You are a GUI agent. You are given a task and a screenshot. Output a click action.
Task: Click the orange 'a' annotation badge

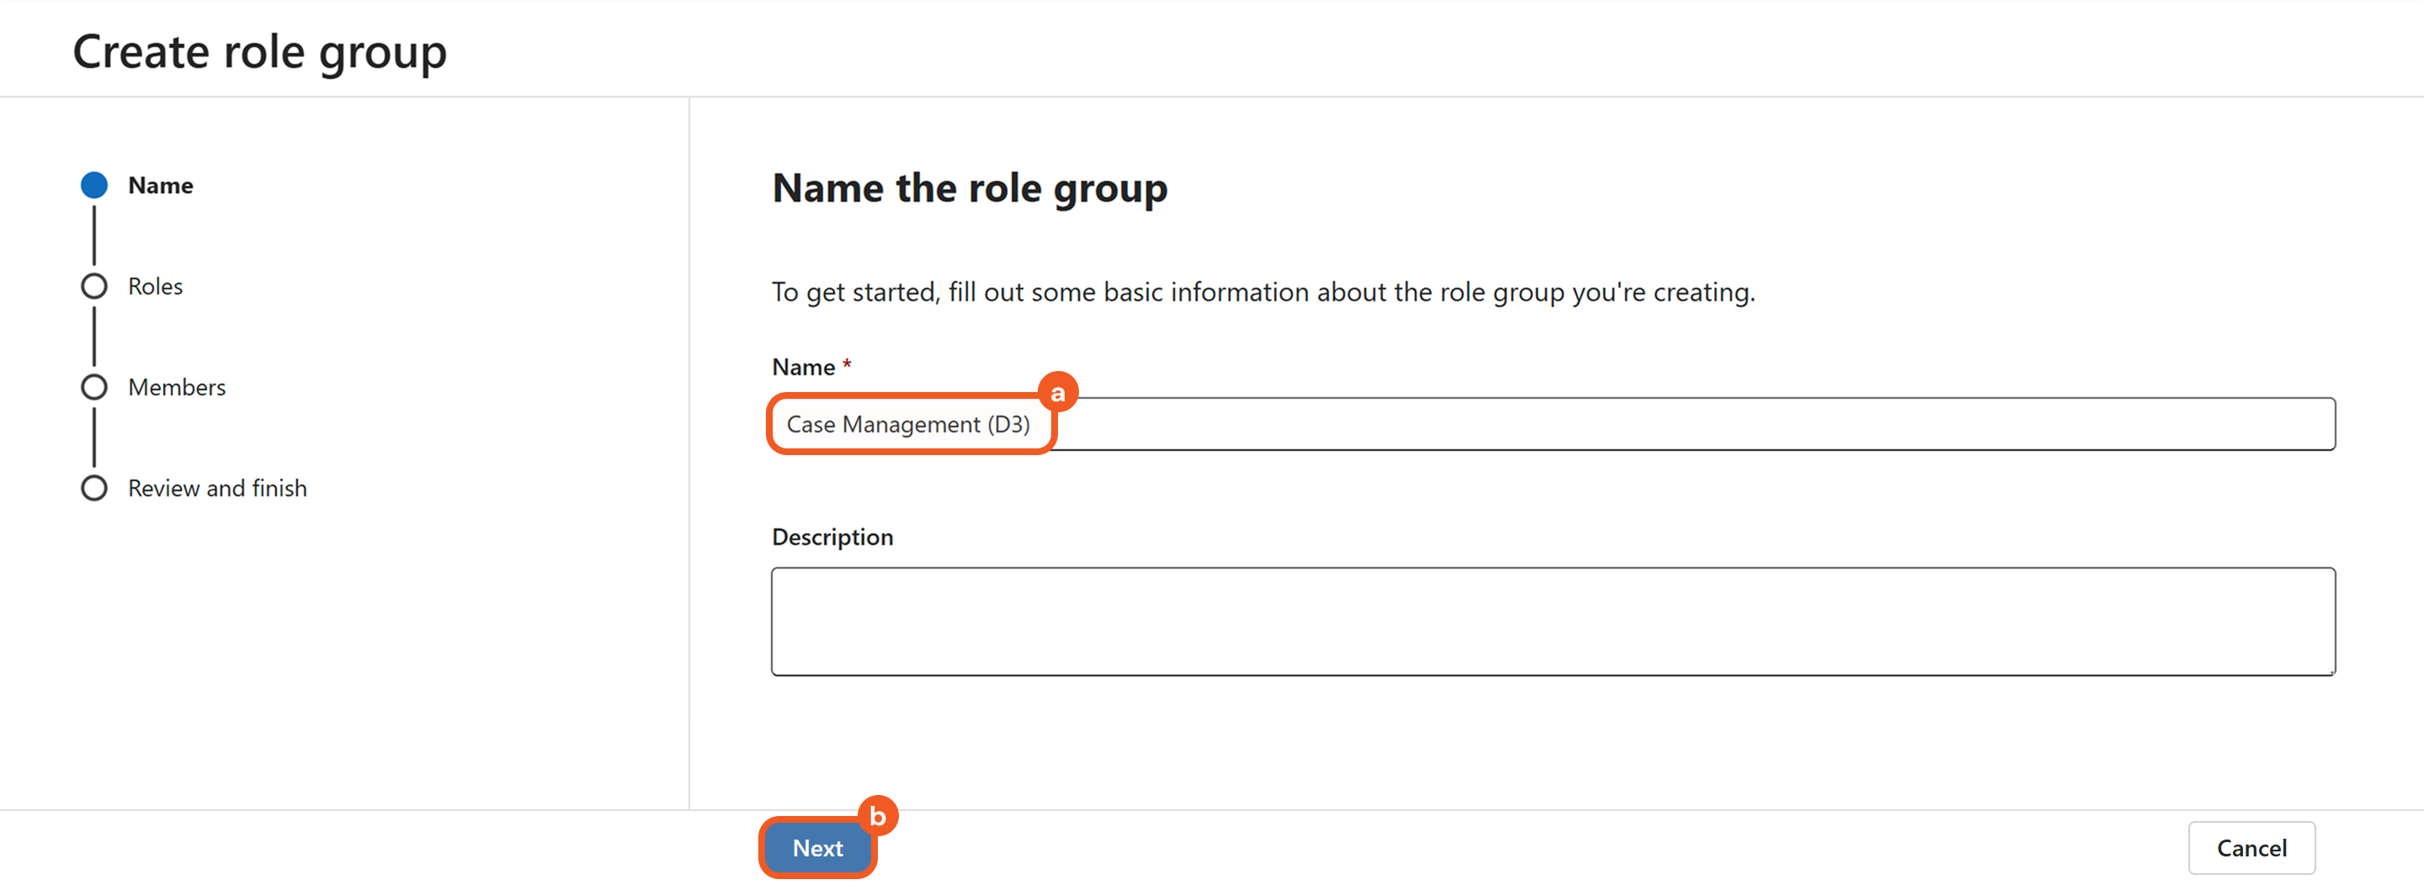pyautogui.click(x=1058, y=392)
